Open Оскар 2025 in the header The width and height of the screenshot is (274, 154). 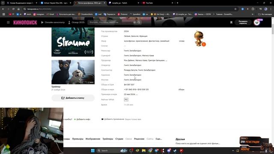pos(76,22)
